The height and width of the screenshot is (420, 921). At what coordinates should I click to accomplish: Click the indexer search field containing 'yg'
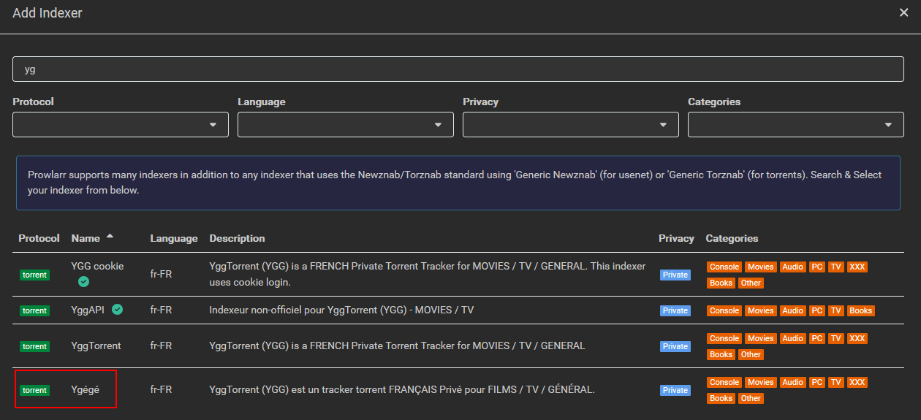tap(458, 69)
